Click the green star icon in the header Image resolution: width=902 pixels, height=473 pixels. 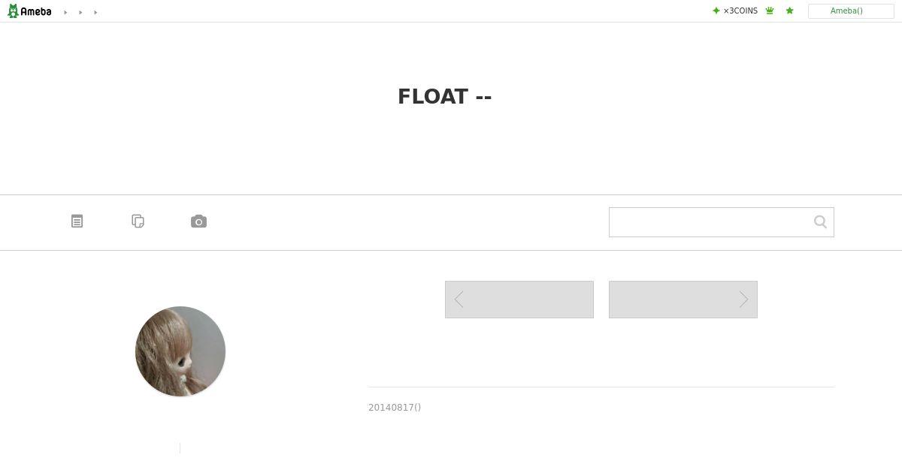coord(789,11)
